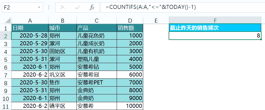Click the 产品 header cell
The height and width of the screenshot is (110, 265).
97,28
